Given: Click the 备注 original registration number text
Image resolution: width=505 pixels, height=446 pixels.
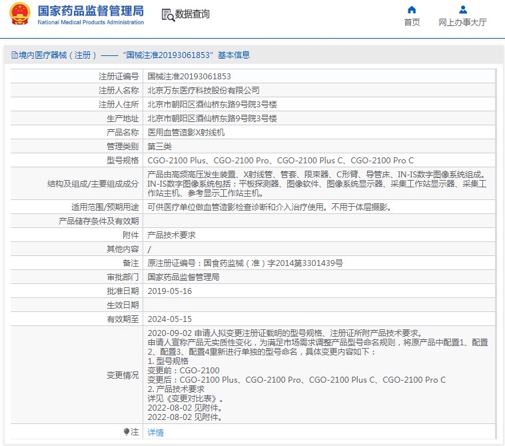Looking at the screenshot, I should pyautogui.click(x=245, y=263).
